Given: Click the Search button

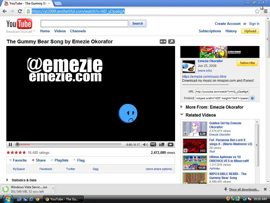Looking at the screenshot, I should (137, 24).
